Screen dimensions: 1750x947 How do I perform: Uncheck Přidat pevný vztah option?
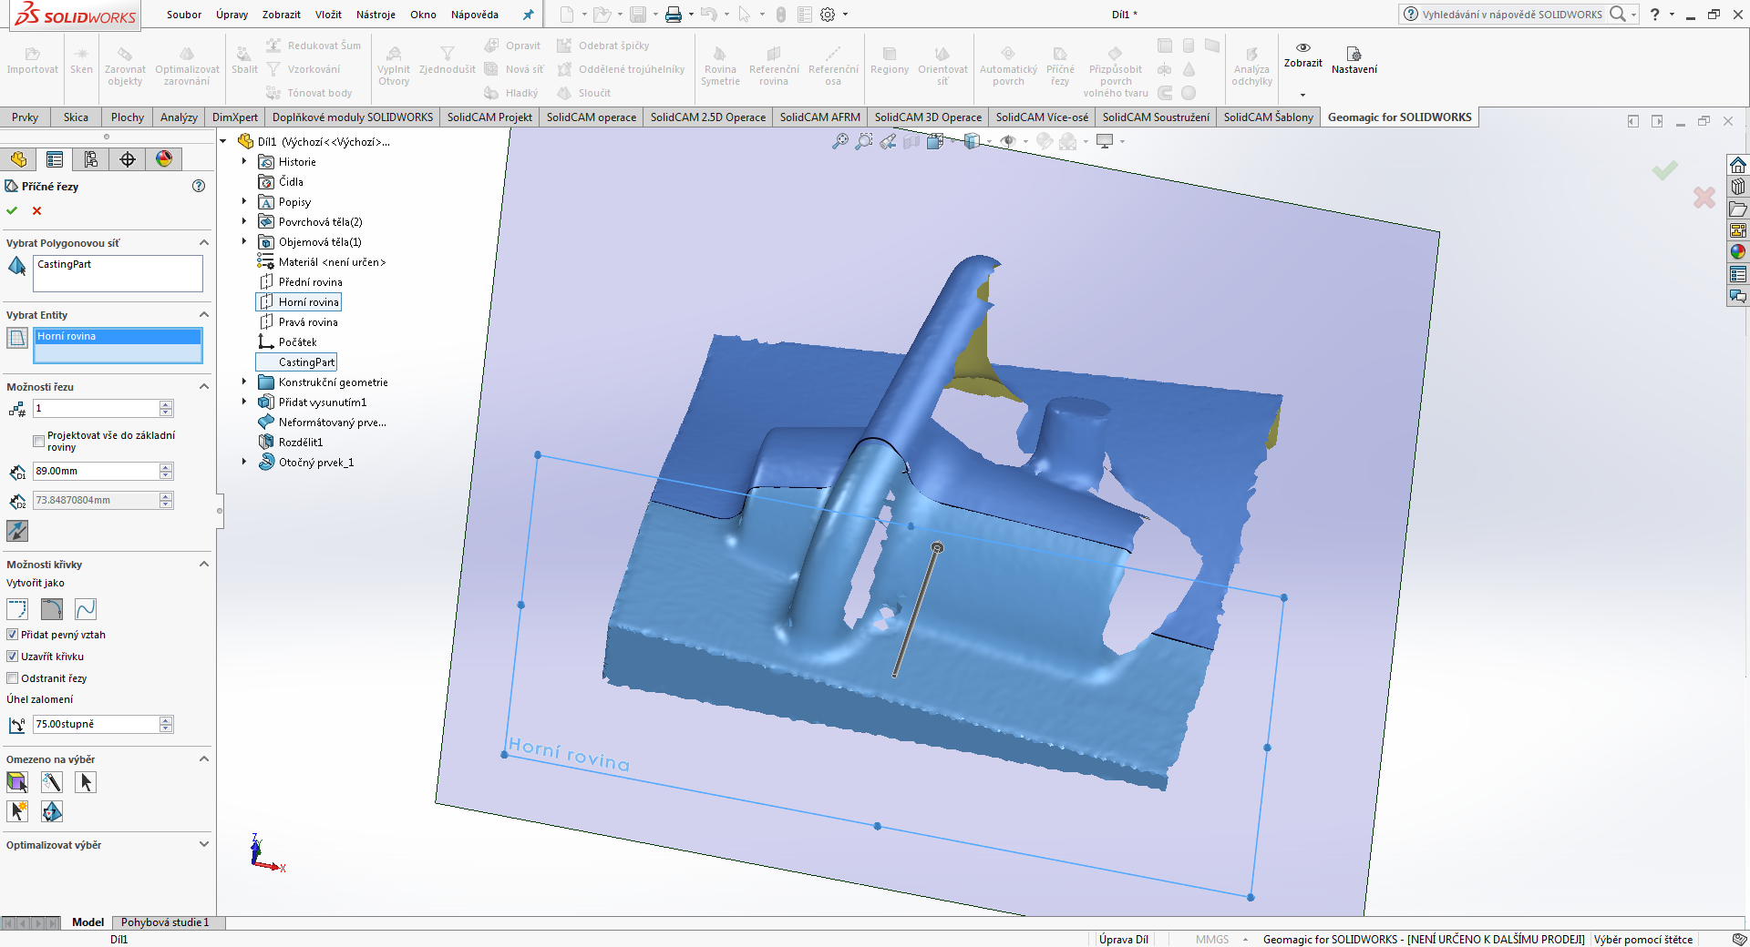click(x=13, y=635)
